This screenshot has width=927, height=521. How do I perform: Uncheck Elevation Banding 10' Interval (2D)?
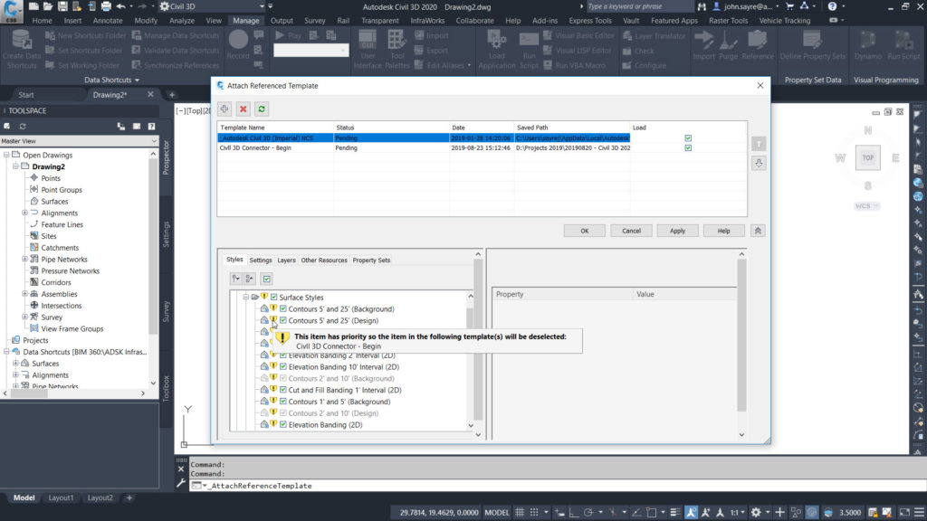[283, 367]
